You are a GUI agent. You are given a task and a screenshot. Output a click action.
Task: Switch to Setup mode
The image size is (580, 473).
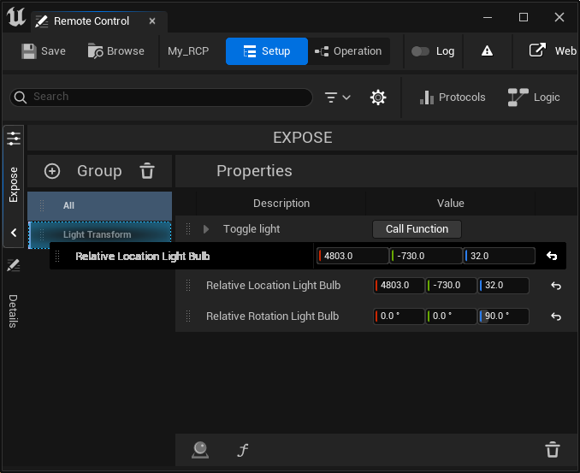[266, 51]
